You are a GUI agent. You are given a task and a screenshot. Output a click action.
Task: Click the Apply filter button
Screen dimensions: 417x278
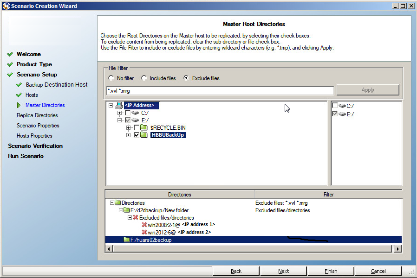tap(368, 90)
